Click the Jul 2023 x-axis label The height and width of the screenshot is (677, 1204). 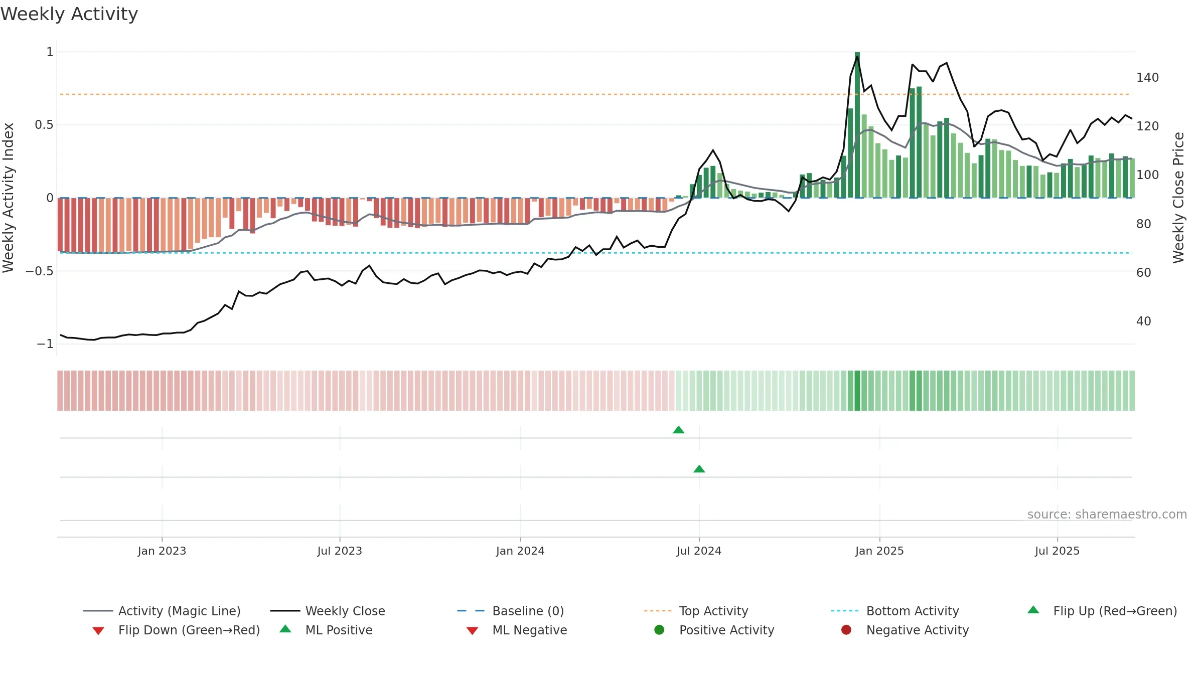coord(340,551)
